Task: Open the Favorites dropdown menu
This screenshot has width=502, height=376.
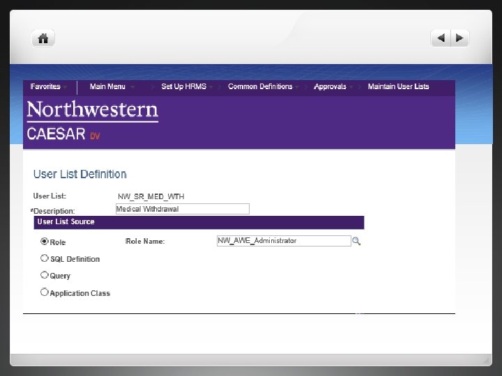Action: pyautogui.click(x=49, y=86)
